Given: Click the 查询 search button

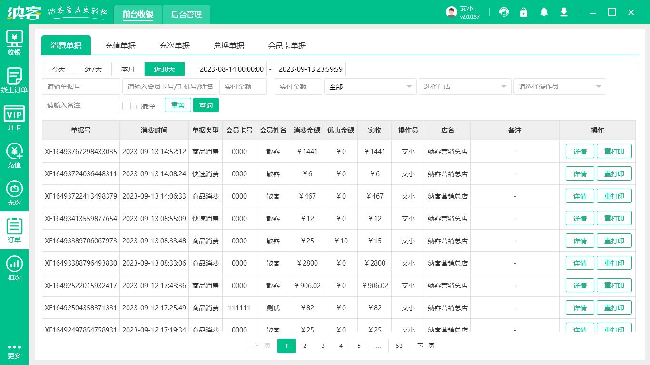Looking at the screenshot, I should [206, 105].
